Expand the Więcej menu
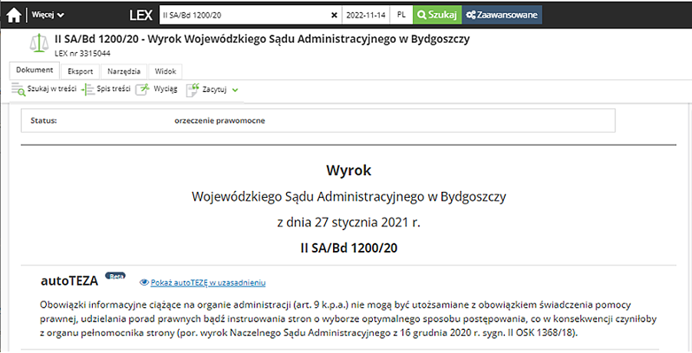Screen dimensions: 692x353 [x=48, y=15]
